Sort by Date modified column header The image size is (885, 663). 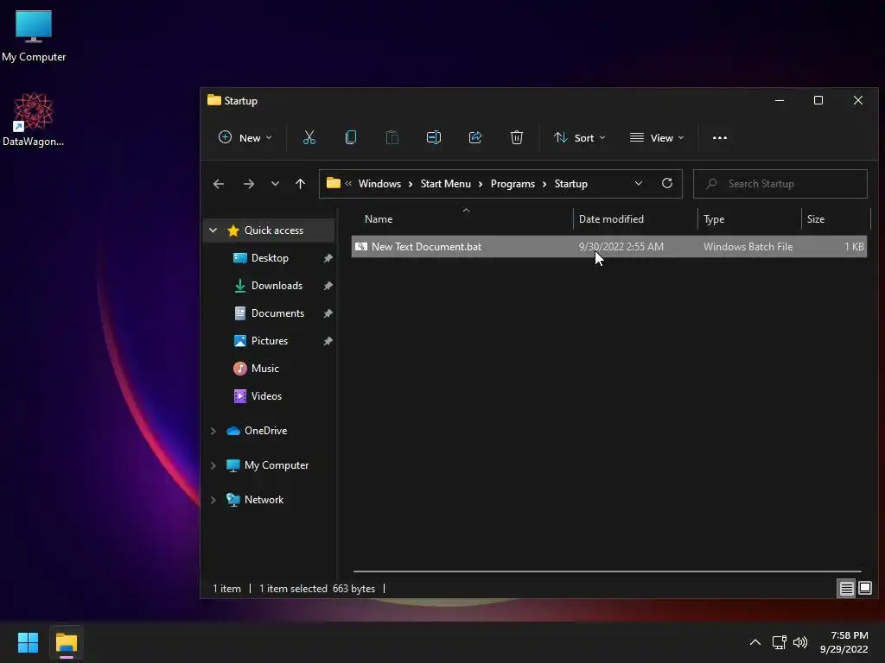point(611,219)
